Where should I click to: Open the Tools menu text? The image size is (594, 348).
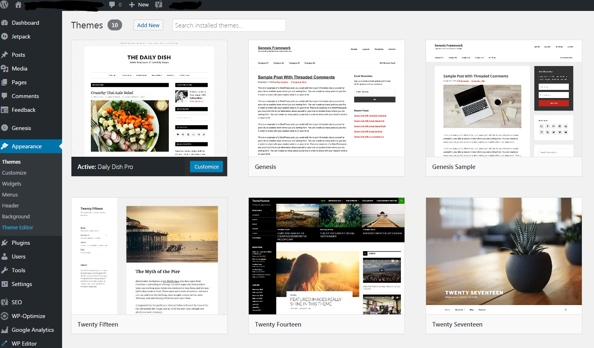(19, 270)
